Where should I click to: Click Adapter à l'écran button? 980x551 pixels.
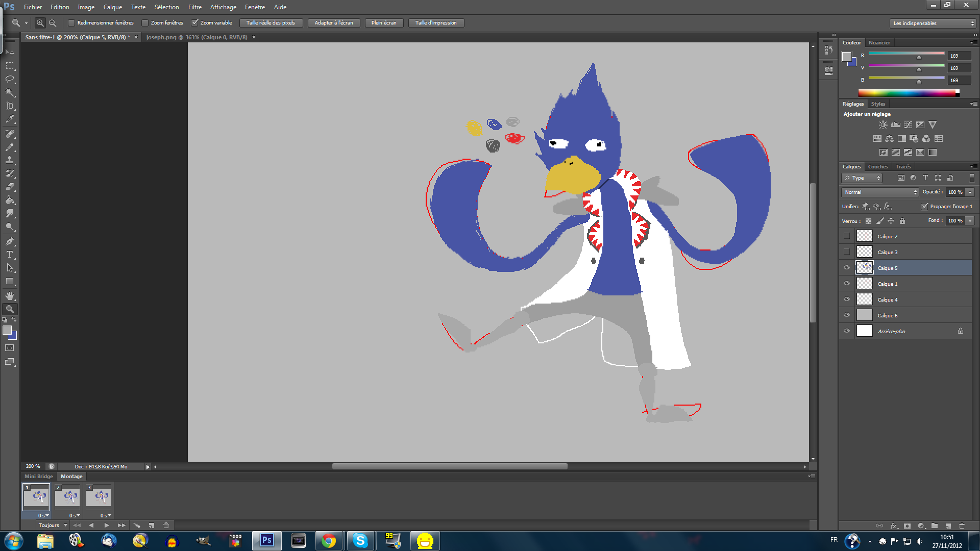click(334, 23)
